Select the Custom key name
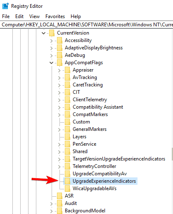Screen dimensions: 173x214 tap(81, 122)
